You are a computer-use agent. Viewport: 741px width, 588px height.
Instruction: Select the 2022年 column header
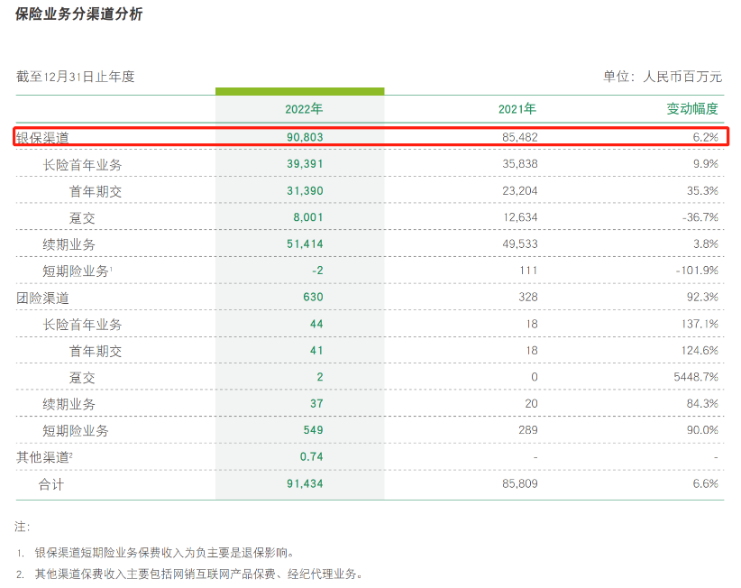coord(303,108)
